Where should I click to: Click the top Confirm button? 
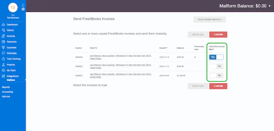218,35
